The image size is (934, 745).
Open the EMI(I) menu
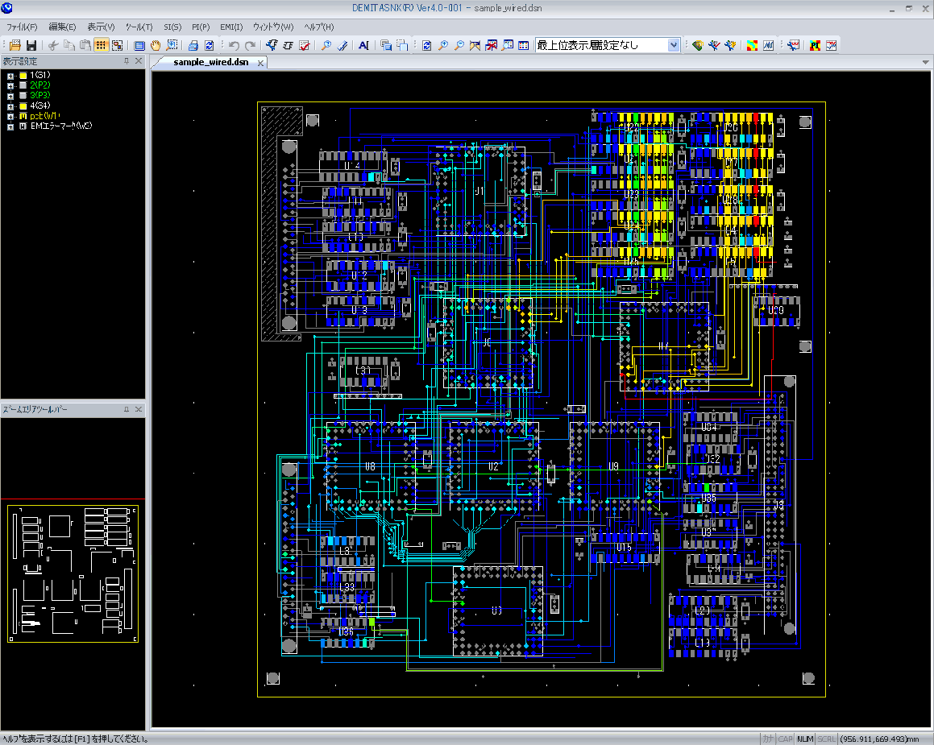pyautogui.click(x=231, y=27)
